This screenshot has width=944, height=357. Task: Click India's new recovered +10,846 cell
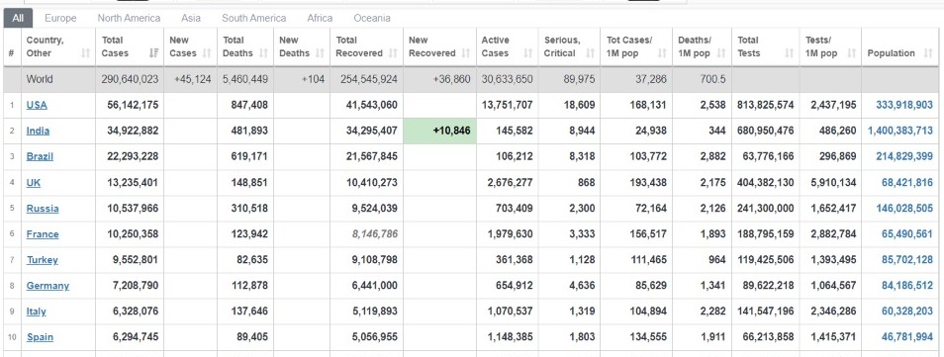pyautogui.click(x=440, y=131)
